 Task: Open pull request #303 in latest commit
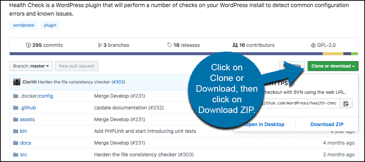[119, 82]
